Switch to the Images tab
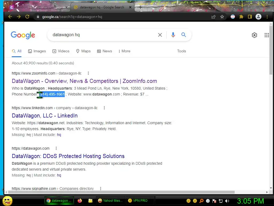 click(x=37, y=51)
